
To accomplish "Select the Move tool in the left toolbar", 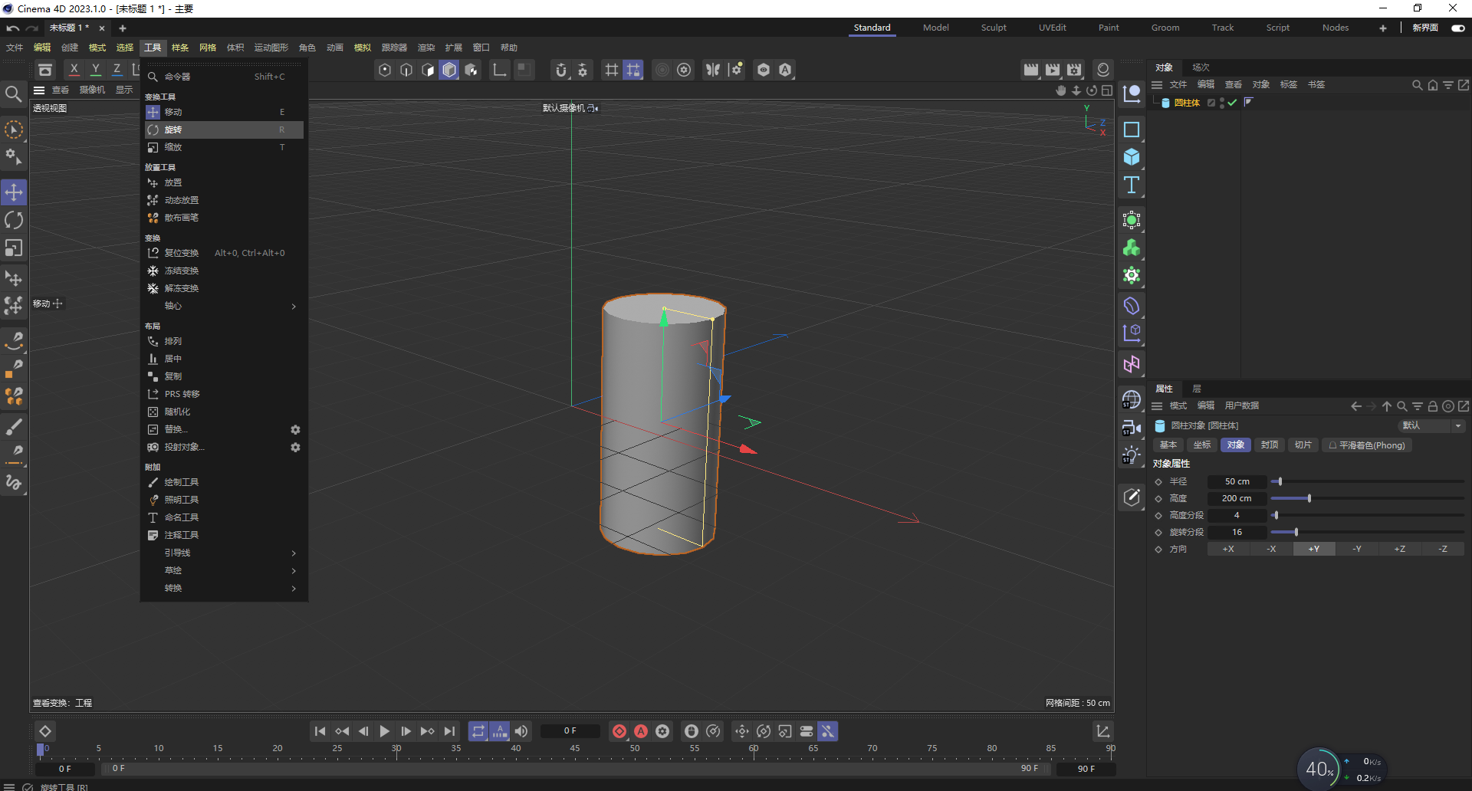I will pyautogui.click(x=14, y=192).
